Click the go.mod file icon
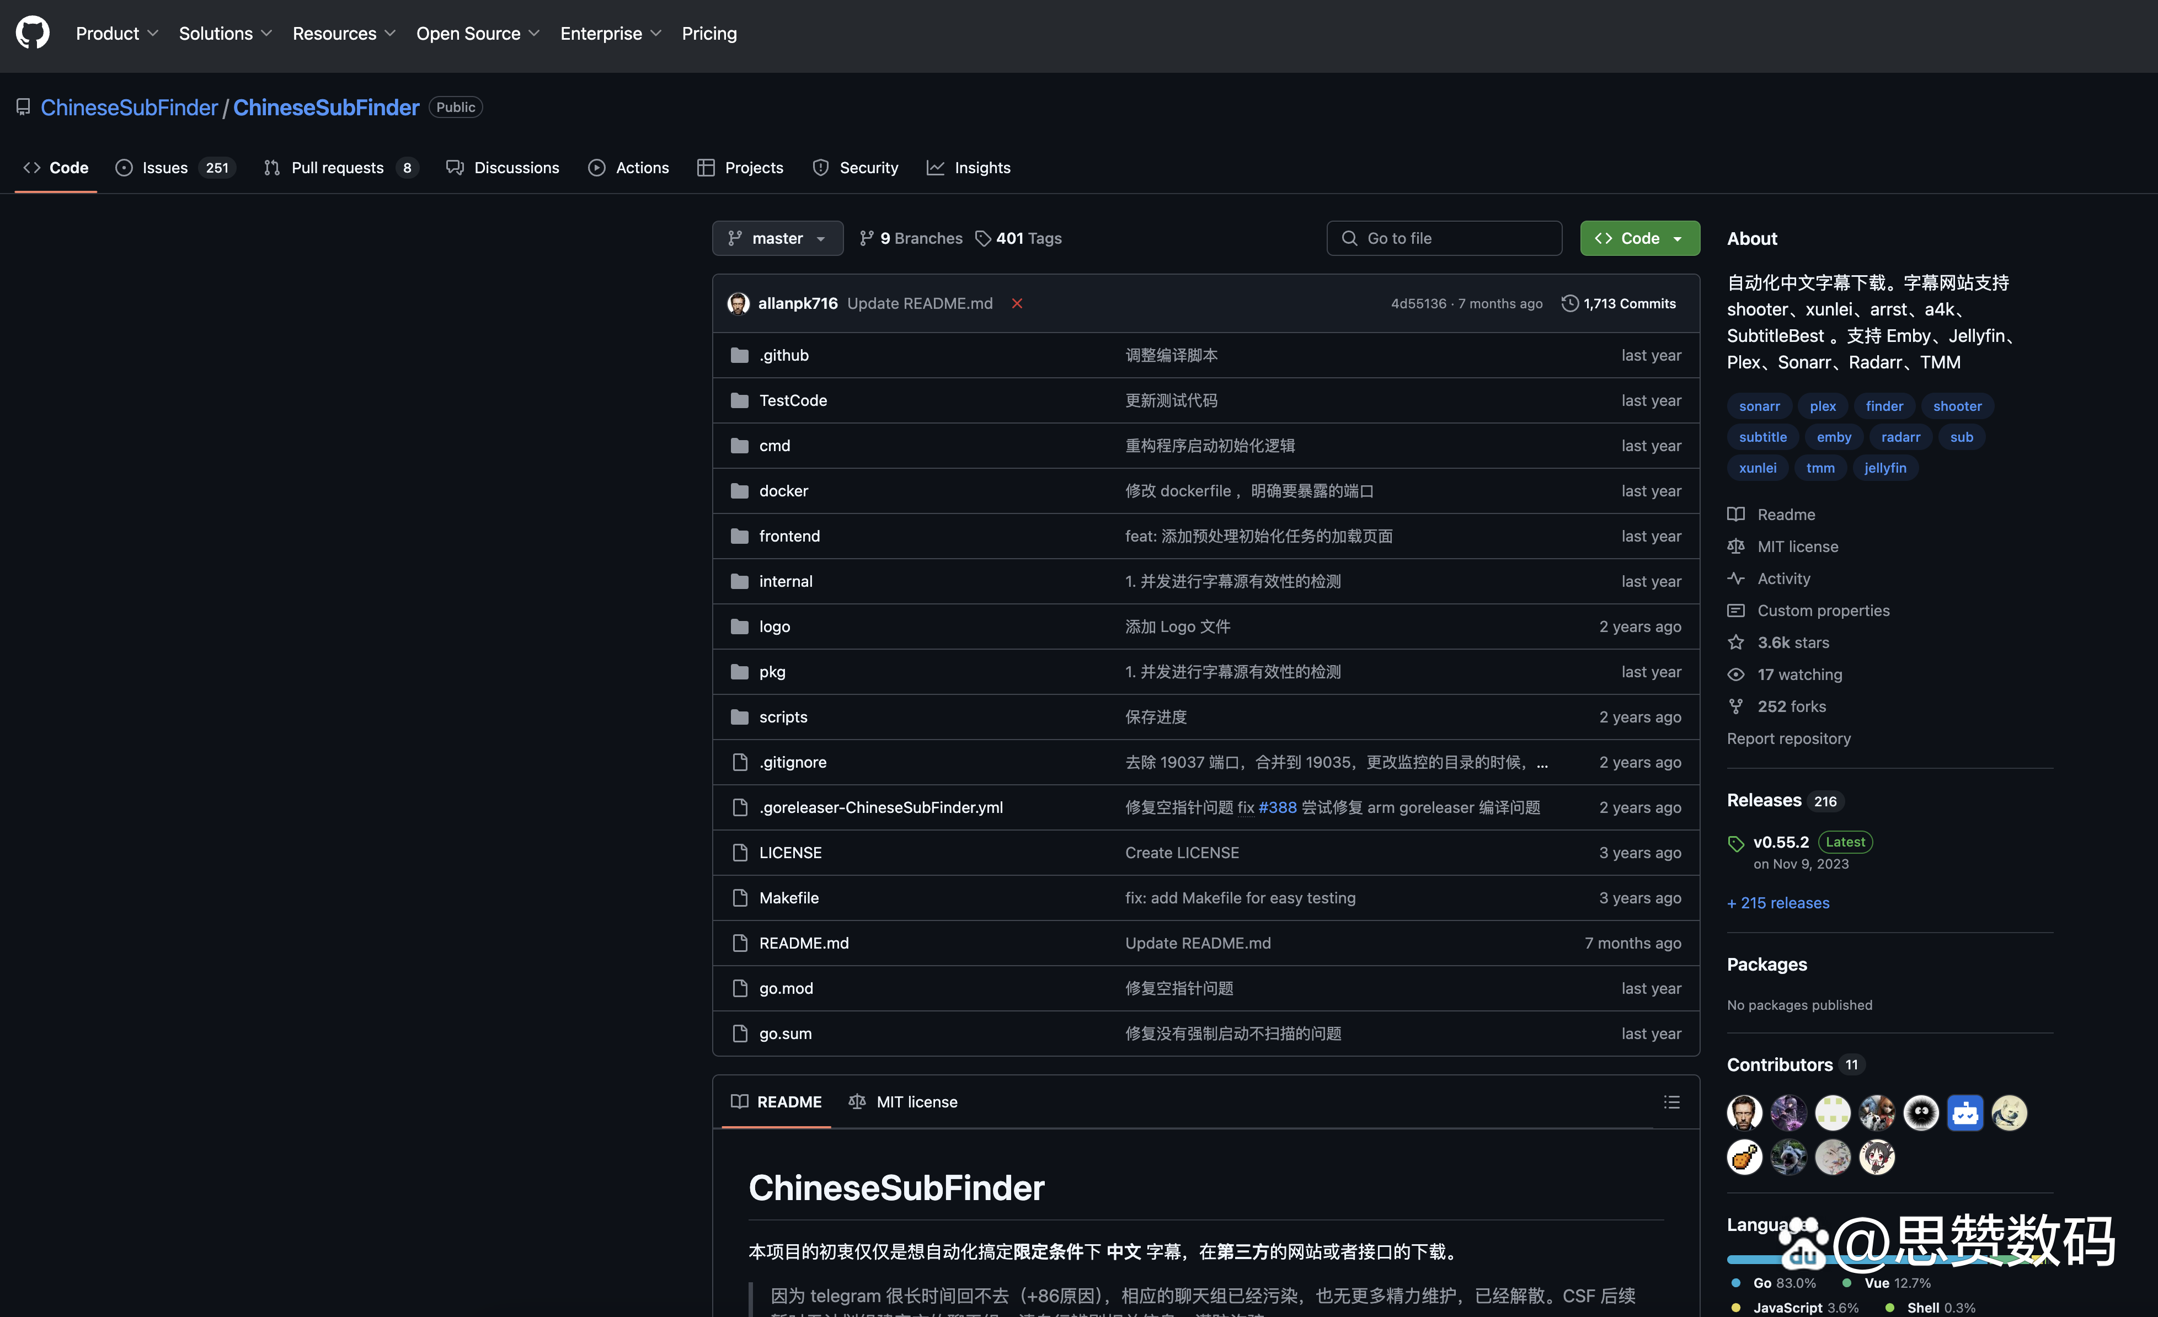The width and height of the screenshot is (2158, 1317). tap(739, 989)
